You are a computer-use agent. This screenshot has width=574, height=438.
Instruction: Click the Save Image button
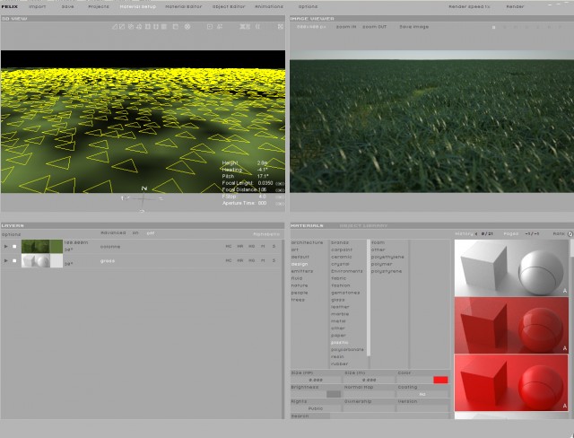tap(414, 27)
